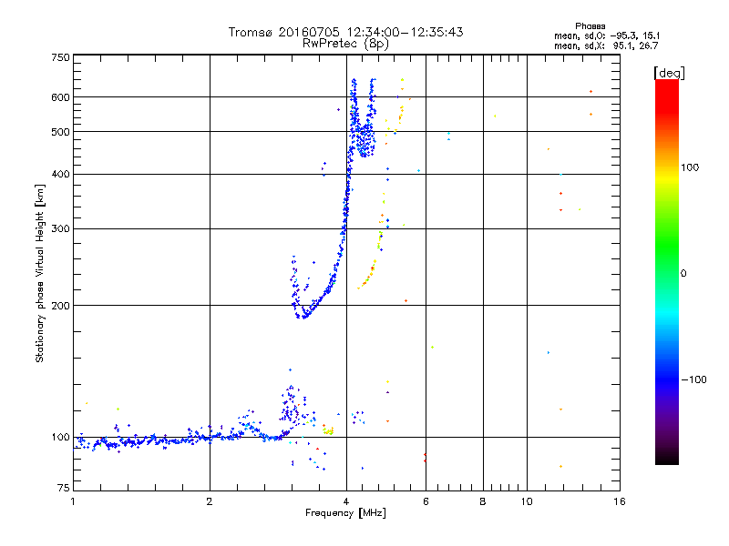The width and height of the screenshot is (729, 546).
Task: Click the y-axis tick label '75'
Action: [x=64, y=488]
